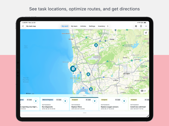Click the Santee map label
This screenshot has height=126, width=169.
coord(125,58)
